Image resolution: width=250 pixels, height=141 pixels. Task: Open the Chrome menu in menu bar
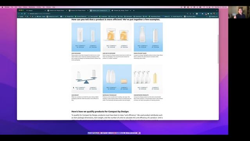click(x=7, y=7)
